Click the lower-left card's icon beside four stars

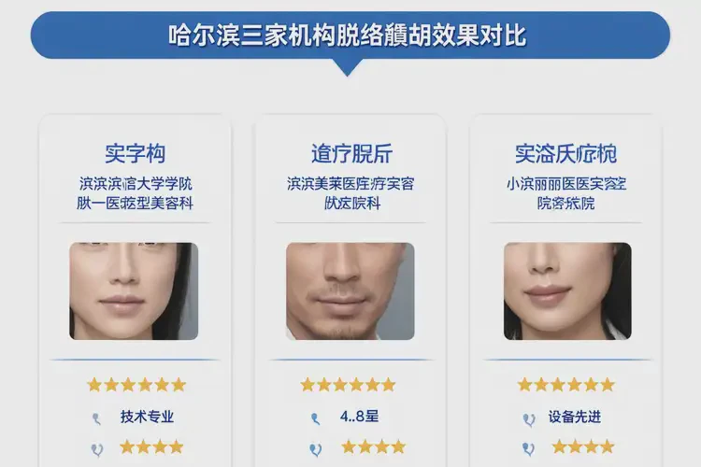(x=97, y=449)
